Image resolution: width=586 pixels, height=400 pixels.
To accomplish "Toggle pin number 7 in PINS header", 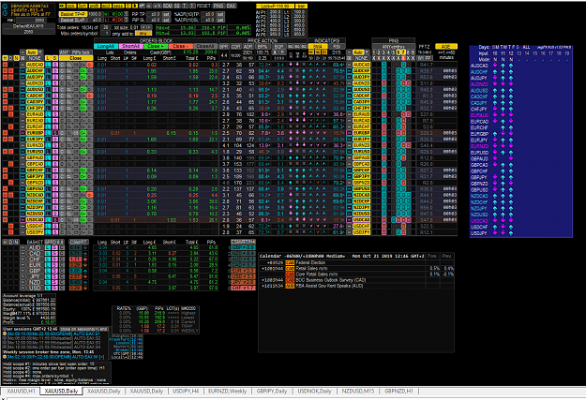I will point(403,52).
